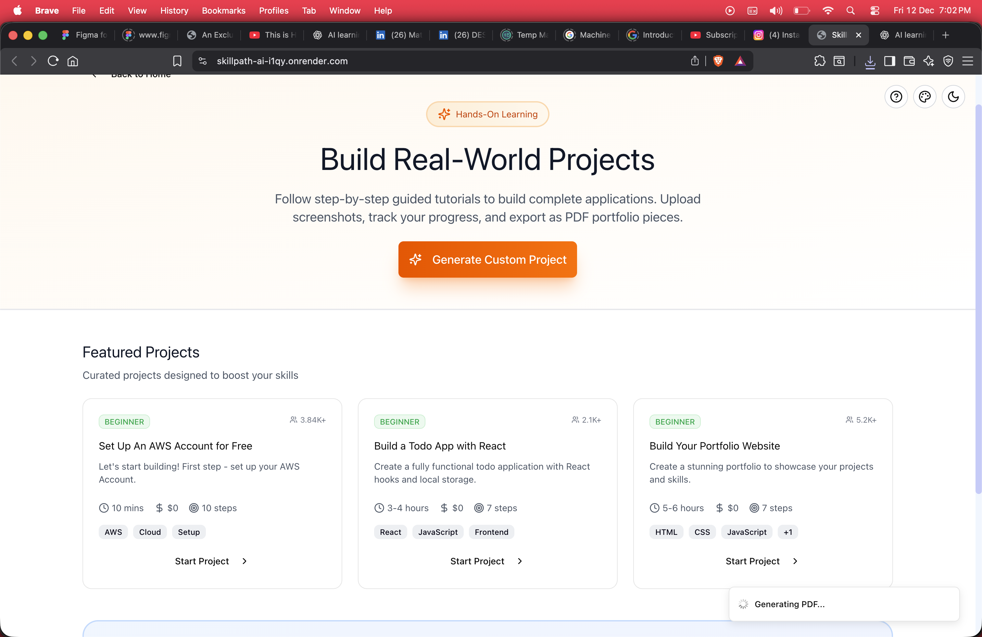Open the browser downloads icon
The width and height of the screenshot is (982, 637).
[x=870, y=61]
